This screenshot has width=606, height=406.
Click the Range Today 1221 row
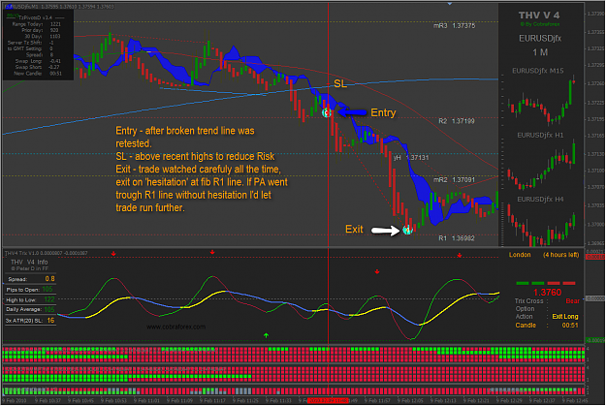[x=36, y=24]
